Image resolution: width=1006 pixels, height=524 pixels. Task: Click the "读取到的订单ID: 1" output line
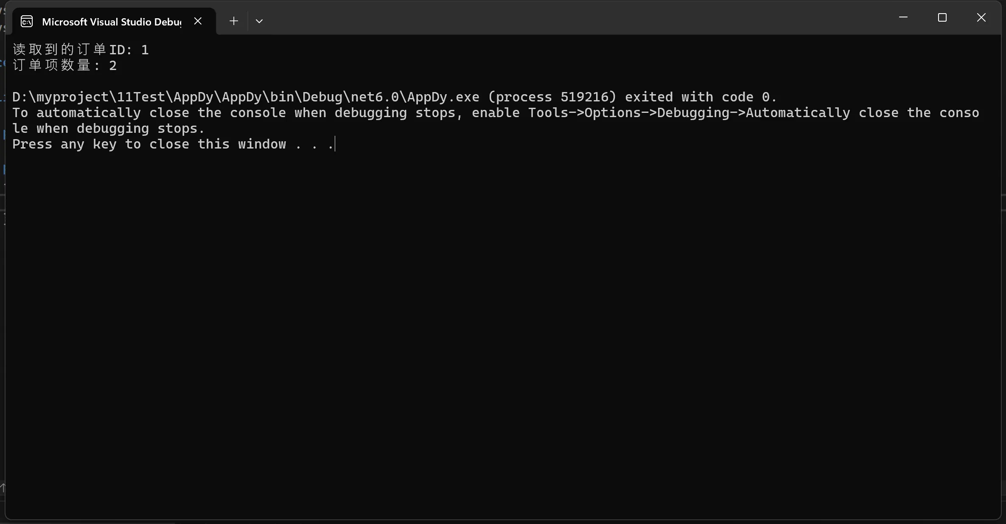coord(81,50)
